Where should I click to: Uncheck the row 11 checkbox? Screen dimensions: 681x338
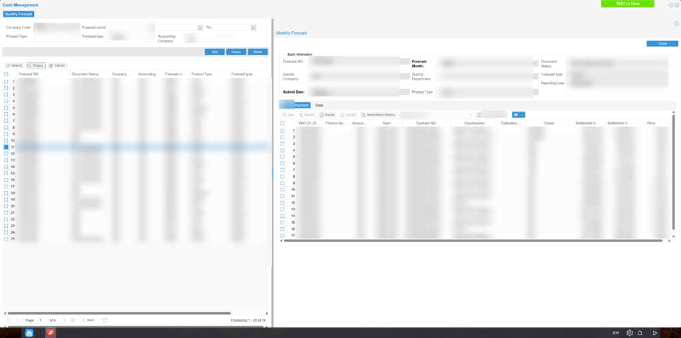click(6, 147)
